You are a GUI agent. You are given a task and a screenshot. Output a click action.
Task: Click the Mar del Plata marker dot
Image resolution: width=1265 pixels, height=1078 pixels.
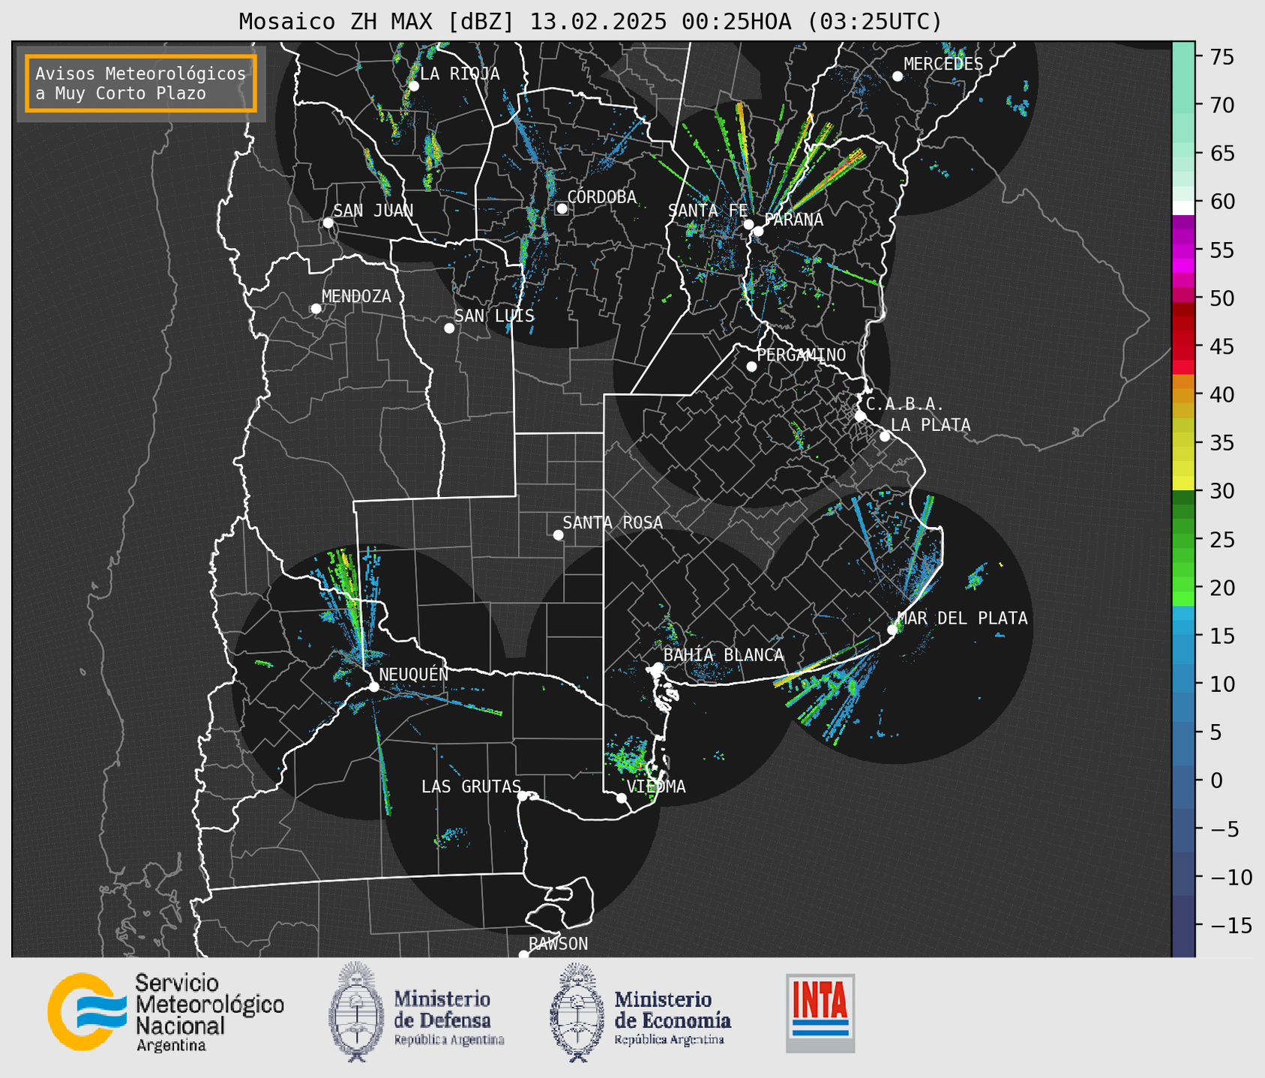click(x=892, y=630)
